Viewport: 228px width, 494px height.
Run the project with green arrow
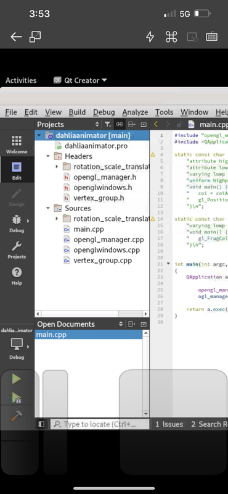pyautogui.click(x=17, y=379)
